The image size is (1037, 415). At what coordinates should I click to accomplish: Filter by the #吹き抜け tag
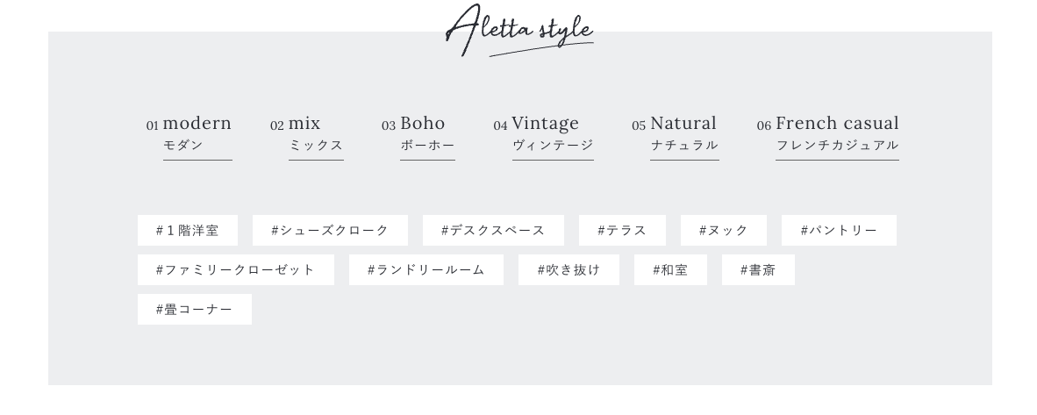tap(569, 270)
